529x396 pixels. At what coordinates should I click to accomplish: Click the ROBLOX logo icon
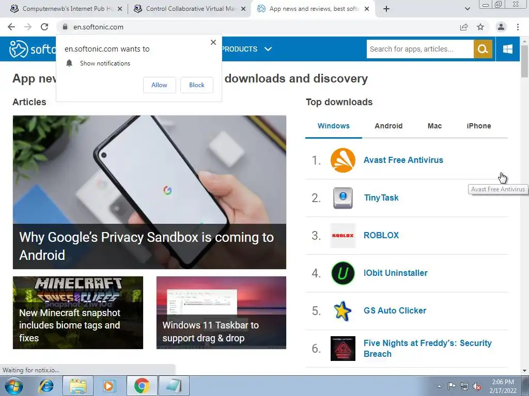coord(343,236)
